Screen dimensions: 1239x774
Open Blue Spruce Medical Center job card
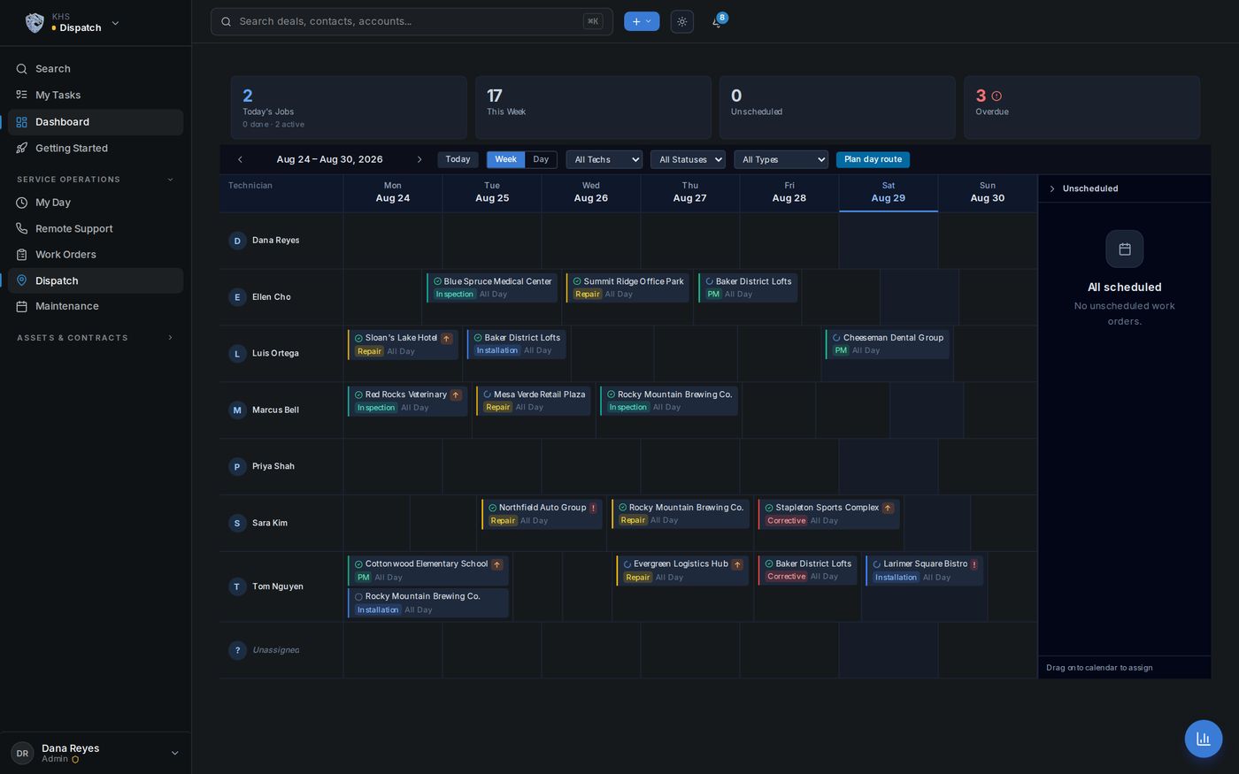point(492,287)
